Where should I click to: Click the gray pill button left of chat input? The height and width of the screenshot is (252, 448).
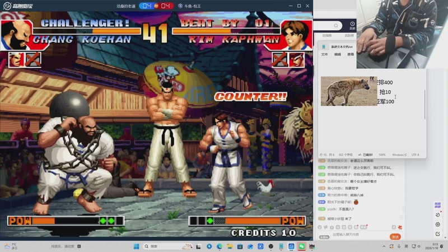coord(324,237)
